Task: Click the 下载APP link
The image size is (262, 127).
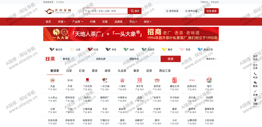Action: click(204, 2)
